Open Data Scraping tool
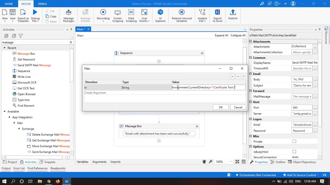Viewport: 330px width, 185px height. coord(131,15)
